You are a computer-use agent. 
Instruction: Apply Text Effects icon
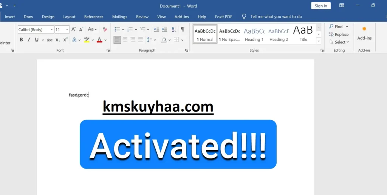pos(74,40)
